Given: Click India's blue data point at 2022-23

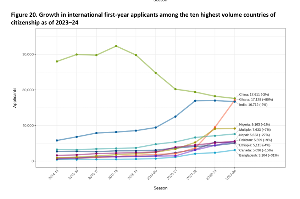Looking at the screenshot, I should (x=215, y=101).
